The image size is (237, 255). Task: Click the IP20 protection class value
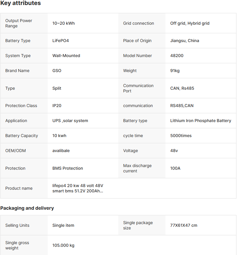click(x=57, y=106)
